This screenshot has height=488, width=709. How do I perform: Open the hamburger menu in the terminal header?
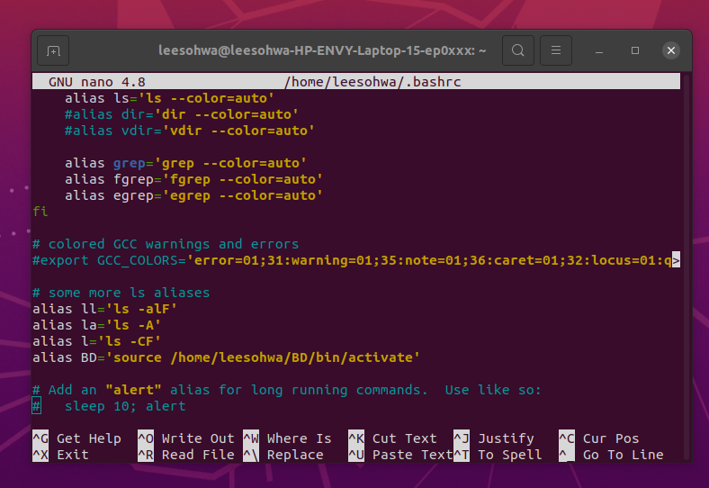(x=556, y=50)
